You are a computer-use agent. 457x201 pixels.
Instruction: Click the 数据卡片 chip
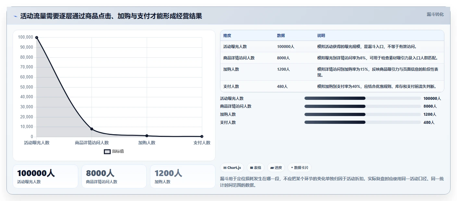click(299, 168)
